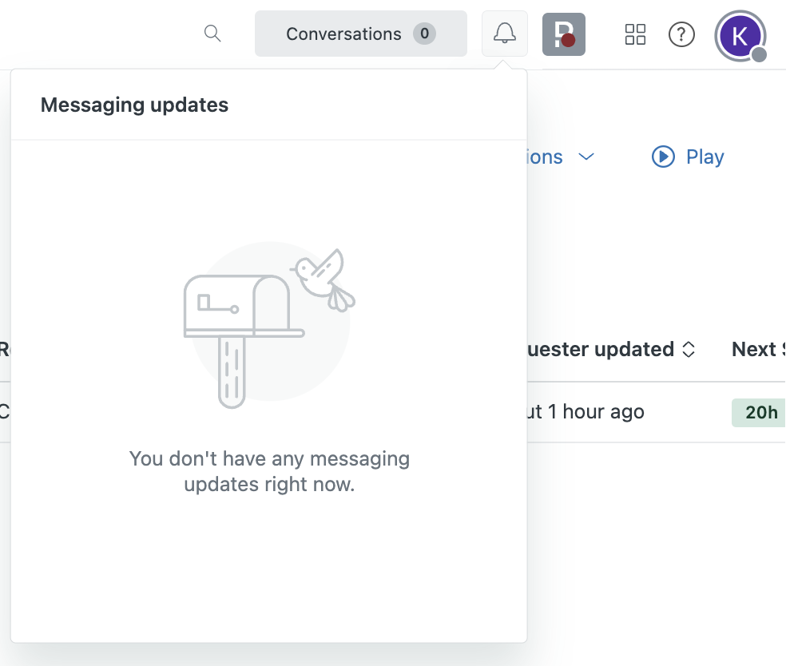This screenshot has width=786, height=666.
Task: Click the gray P icon with red dot
Action: 564,34
